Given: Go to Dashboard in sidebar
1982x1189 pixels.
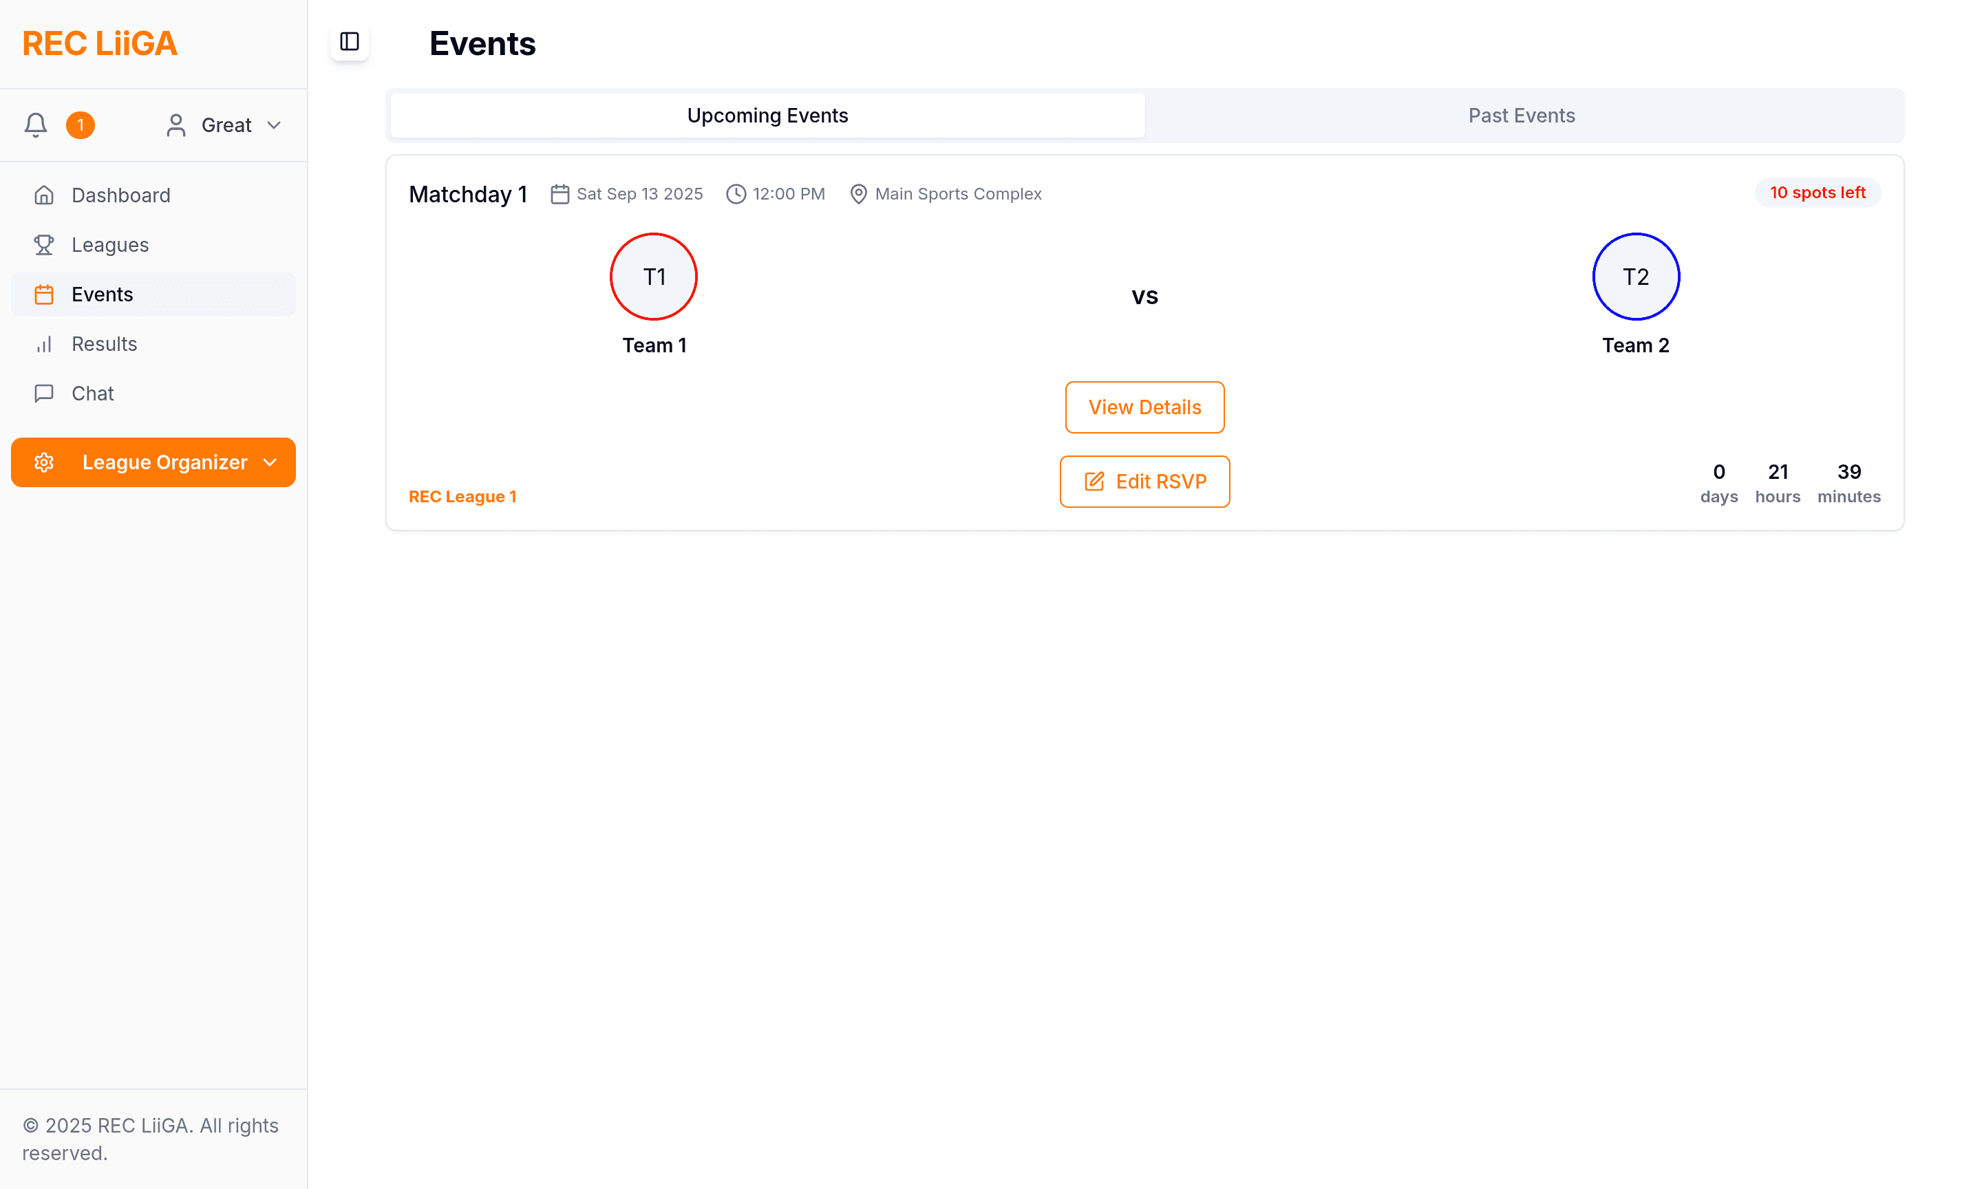Looking at the screenshot, I should pos(120,195).
